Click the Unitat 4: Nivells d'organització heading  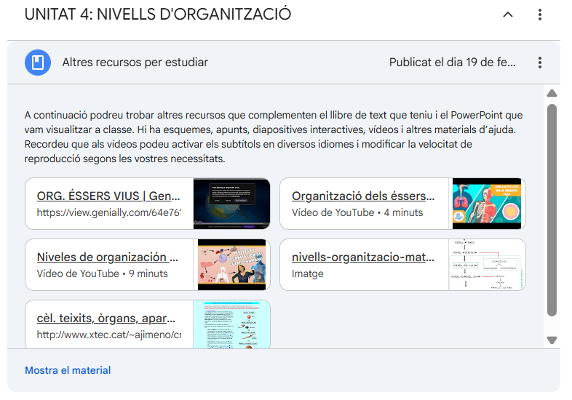tap(158, 15)
